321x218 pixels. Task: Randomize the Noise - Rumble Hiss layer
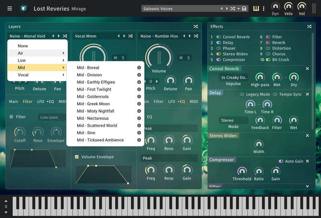pyautogui.click(x=196, y=36)
